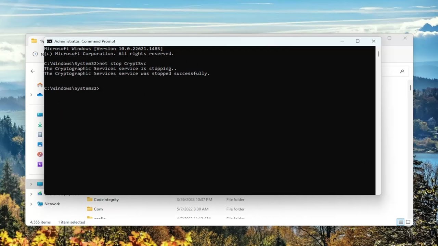This screenshot has height=246, width=438.
Task: Click the folder icon in File Explorer tab
Action: click(34, 41)
